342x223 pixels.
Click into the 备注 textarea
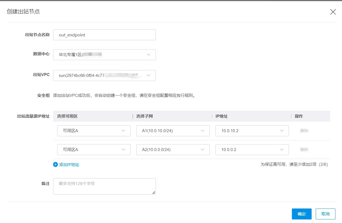pyautogui.click(x=104, y=186)
